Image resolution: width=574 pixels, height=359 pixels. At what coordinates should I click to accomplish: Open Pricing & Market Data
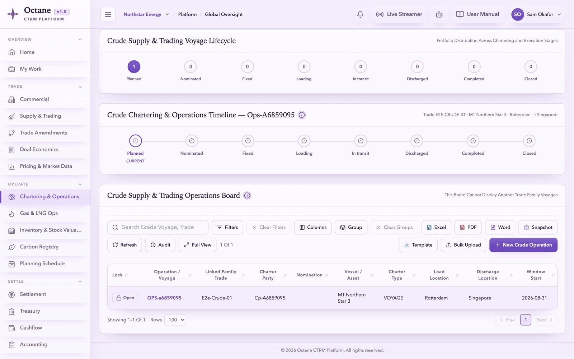pos(45,166)
